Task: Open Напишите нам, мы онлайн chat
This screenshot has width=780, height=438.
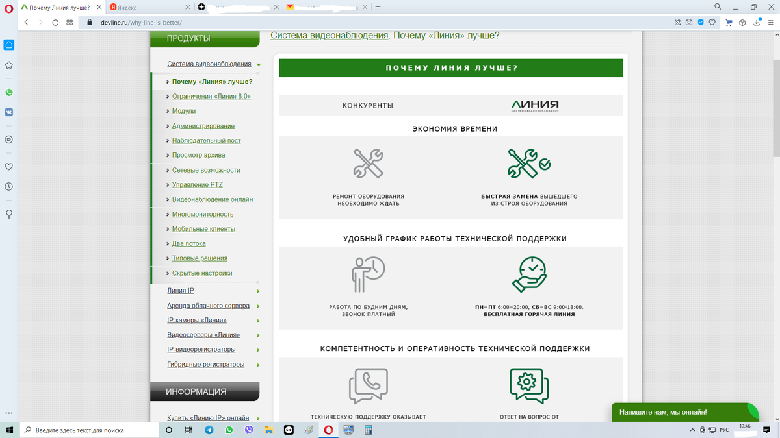Action: [x=685, y=412]
